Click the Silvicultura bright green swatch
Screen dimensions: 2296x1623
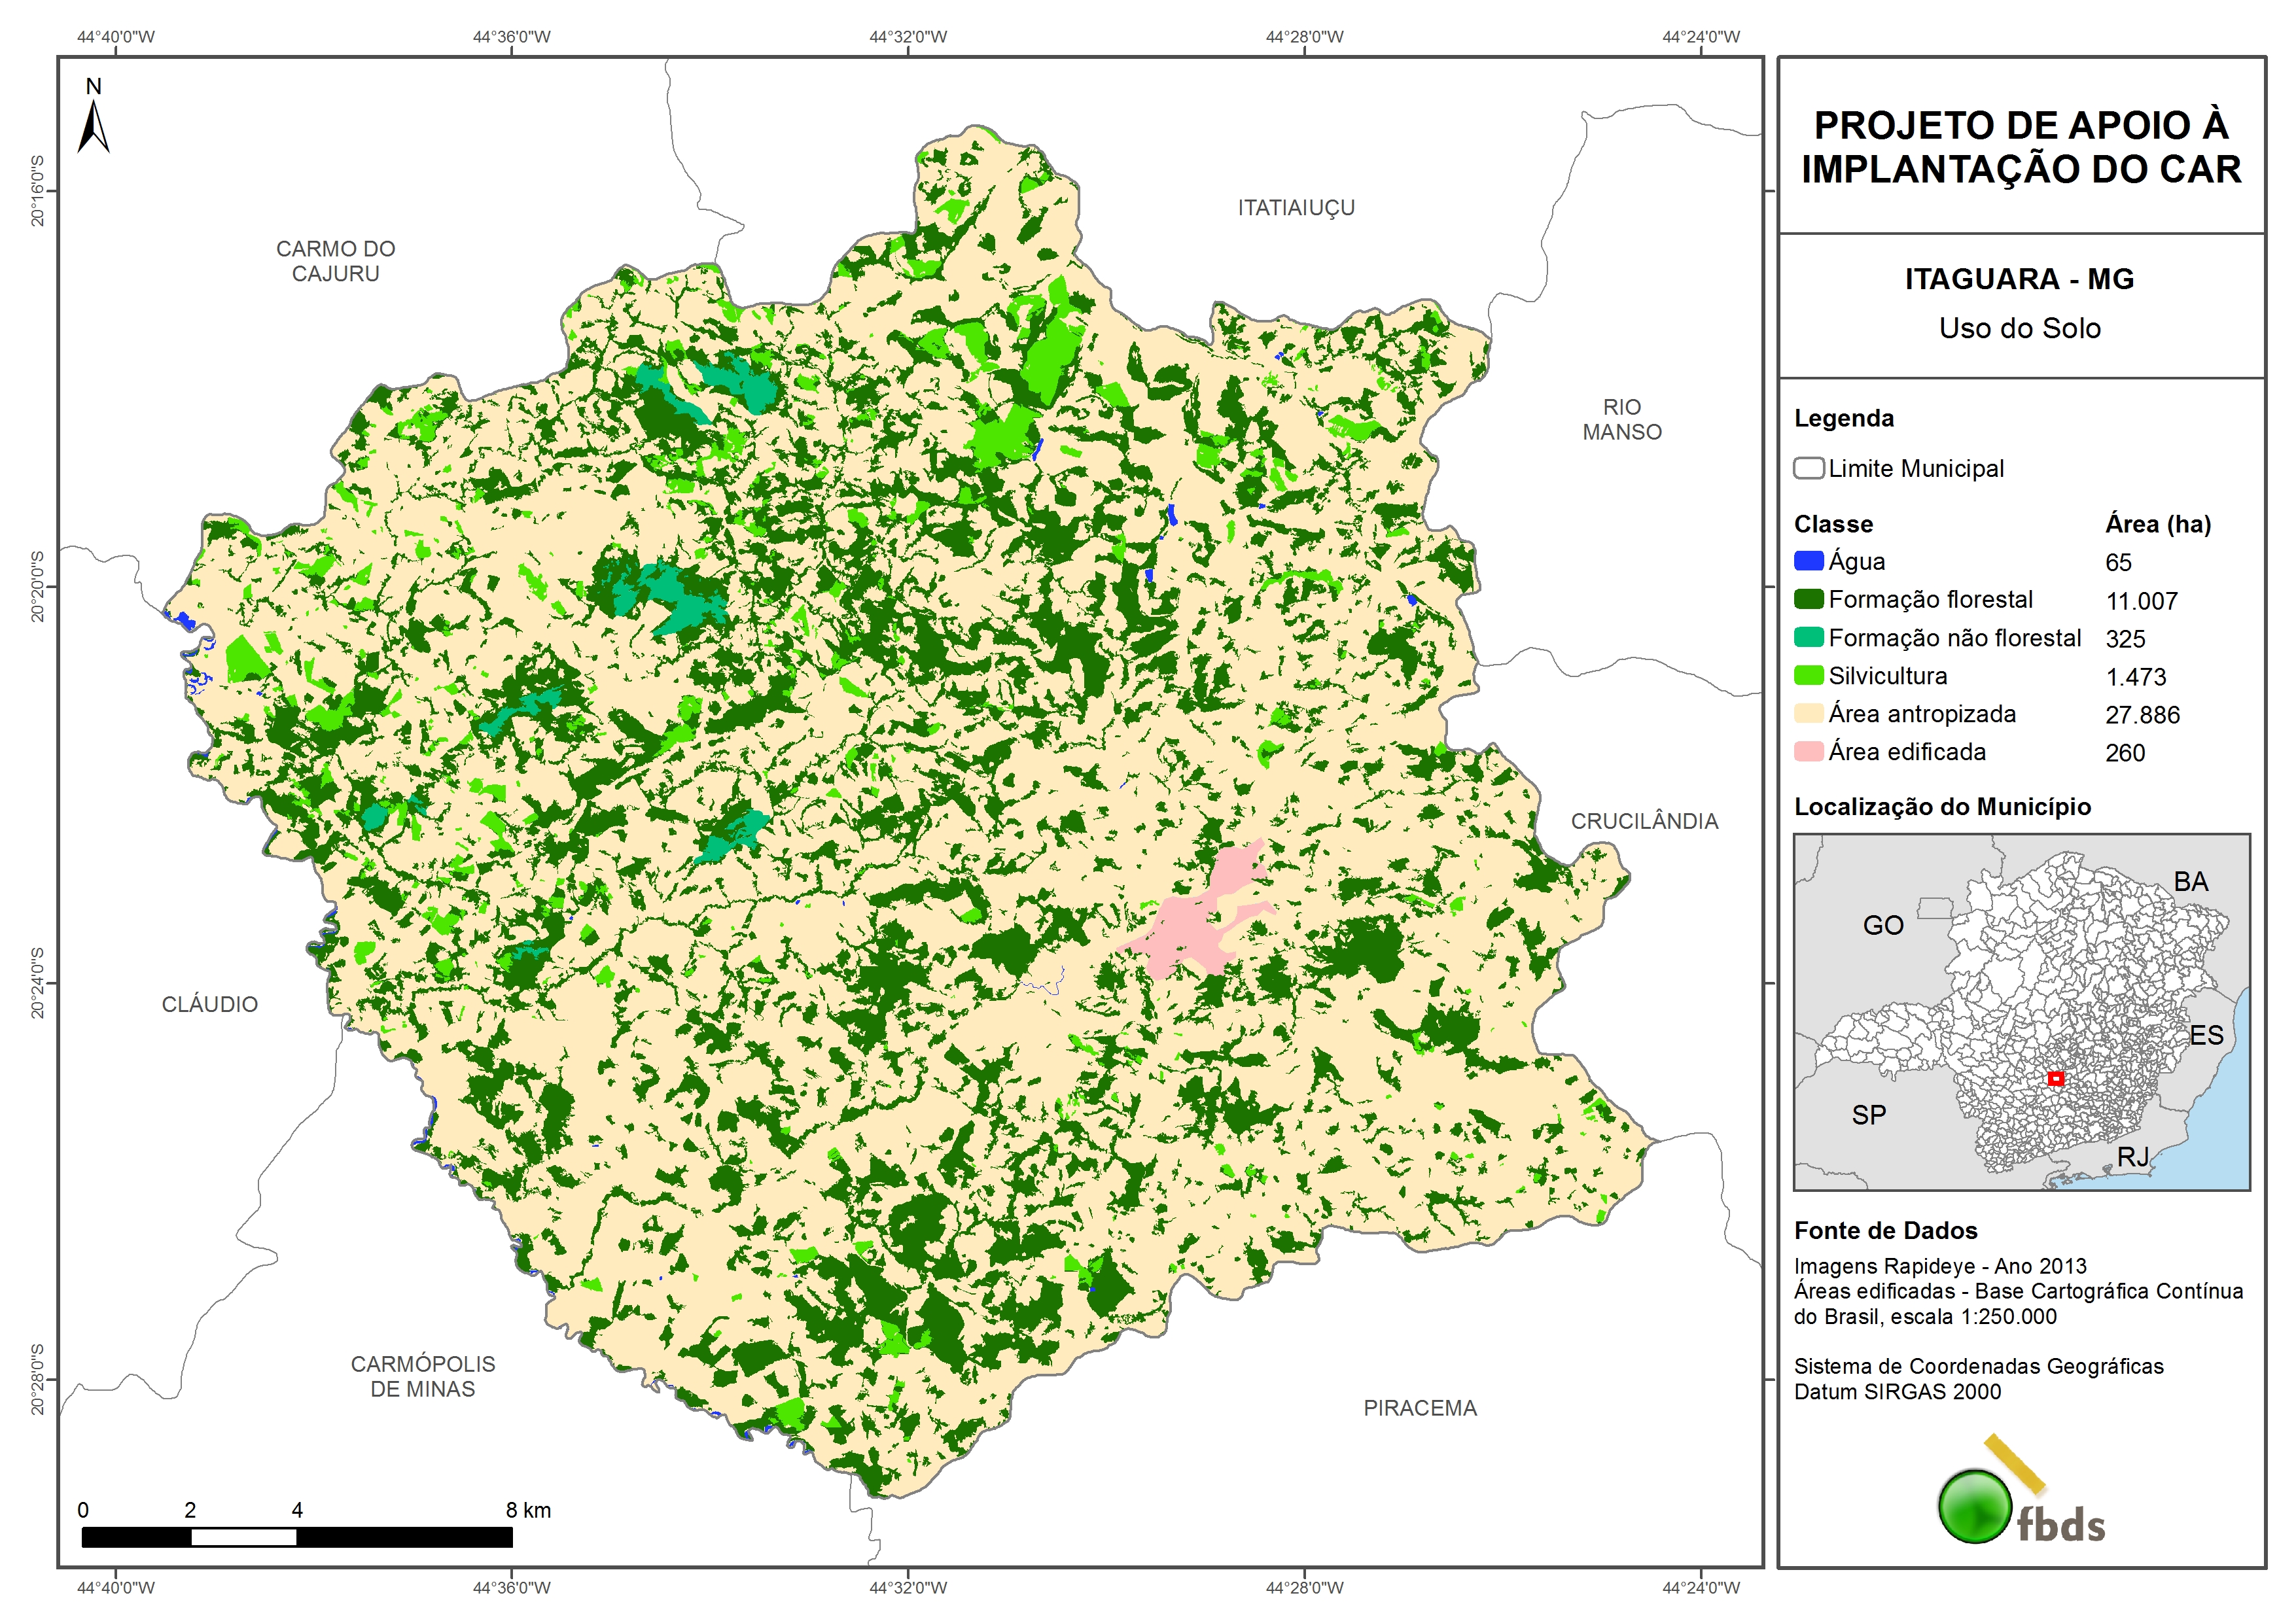(x=1808, y=675)
